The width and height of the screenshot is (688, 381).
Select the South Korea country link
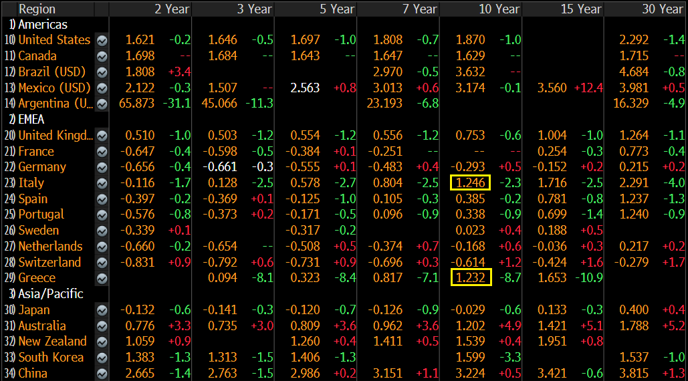(51, 358)
